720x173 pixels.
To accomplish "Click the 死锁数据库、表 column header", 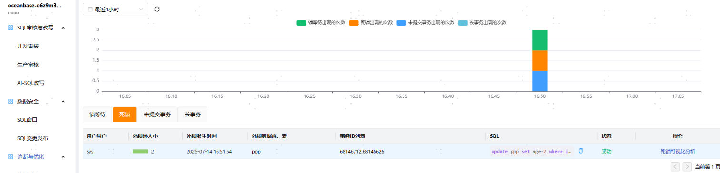I will pyautogui.click(x=269, y=136).
